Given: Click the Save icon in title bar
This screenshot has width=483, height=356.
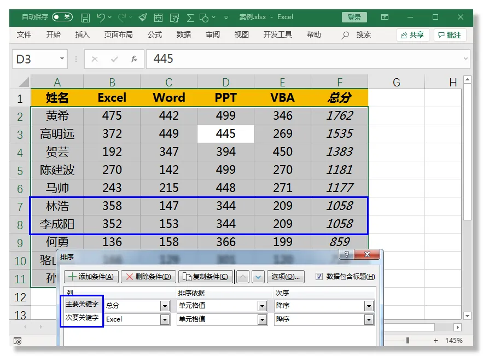Looking at the screenshot, I should point(85,17).
